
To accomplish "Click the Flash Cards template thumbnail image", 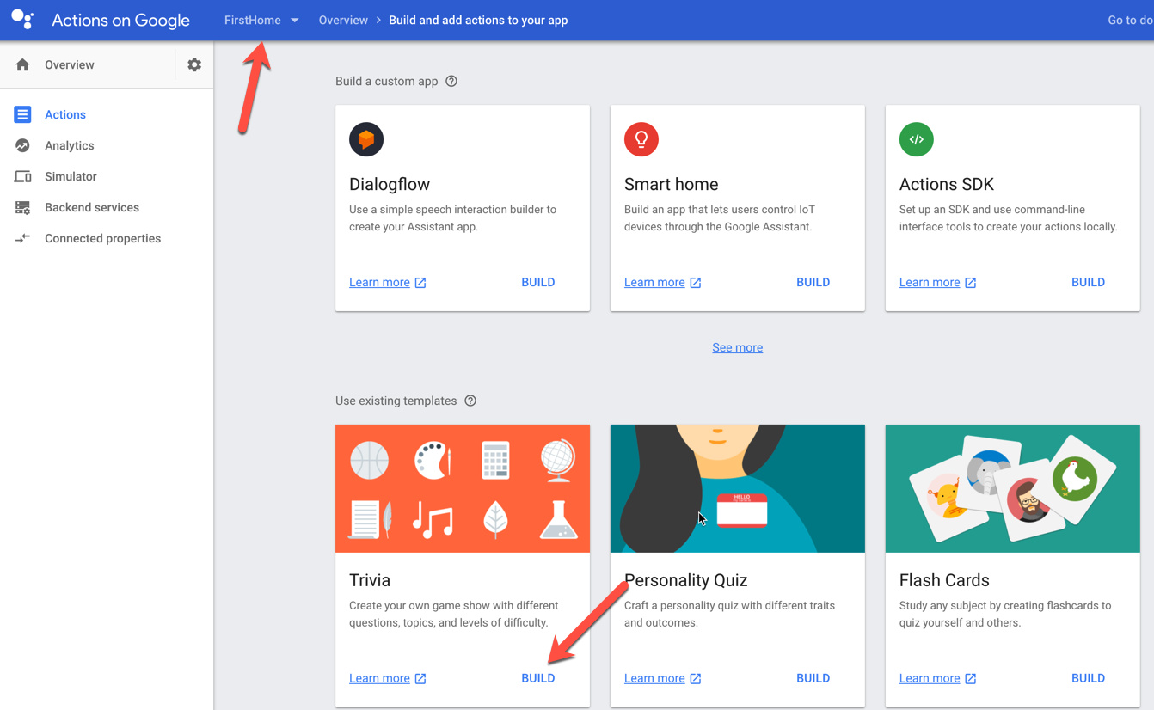I will (1013, 488).
